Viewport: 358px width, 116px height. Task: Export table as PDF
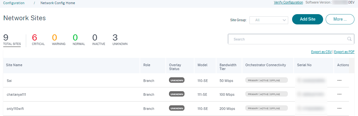(344, 52)
